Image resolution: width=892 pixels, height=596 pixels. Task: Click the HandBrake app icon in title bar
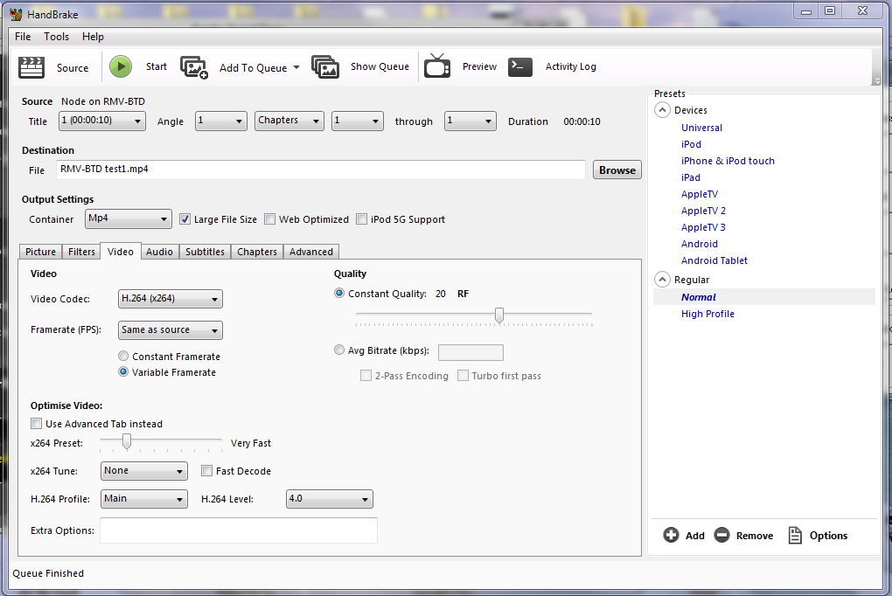tap(16, 14)
